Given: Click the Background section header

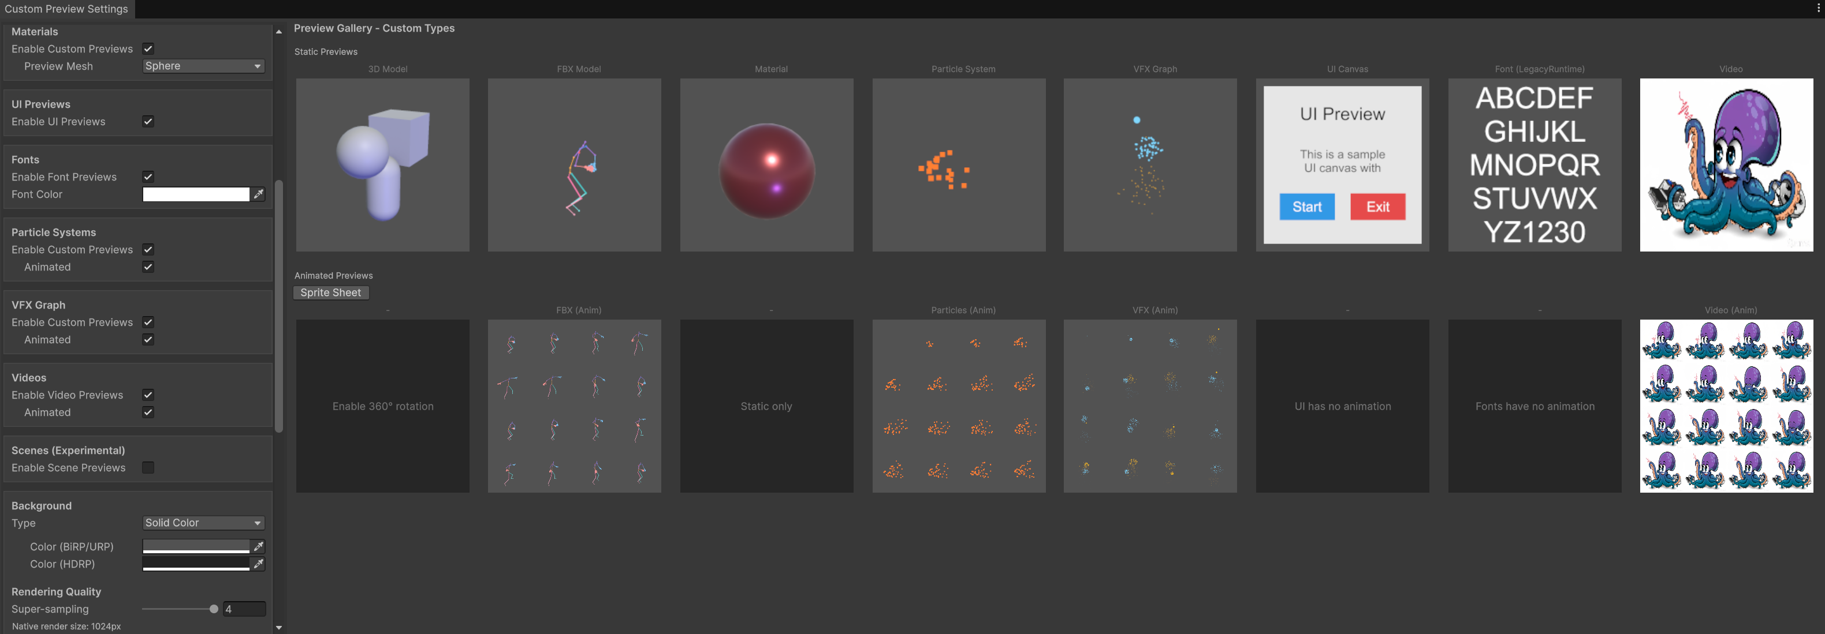Looking at the screenshot, I should click(42, 506).
